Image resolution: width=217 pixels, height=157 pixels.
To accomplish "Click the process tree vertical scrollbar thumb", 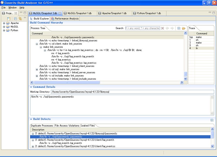I will (185, 74).
